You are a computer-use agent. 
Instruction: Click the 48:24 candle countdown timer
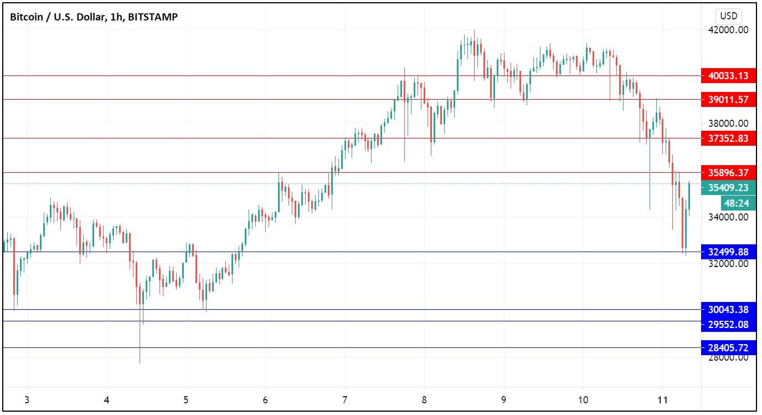[x=738, y=203]
